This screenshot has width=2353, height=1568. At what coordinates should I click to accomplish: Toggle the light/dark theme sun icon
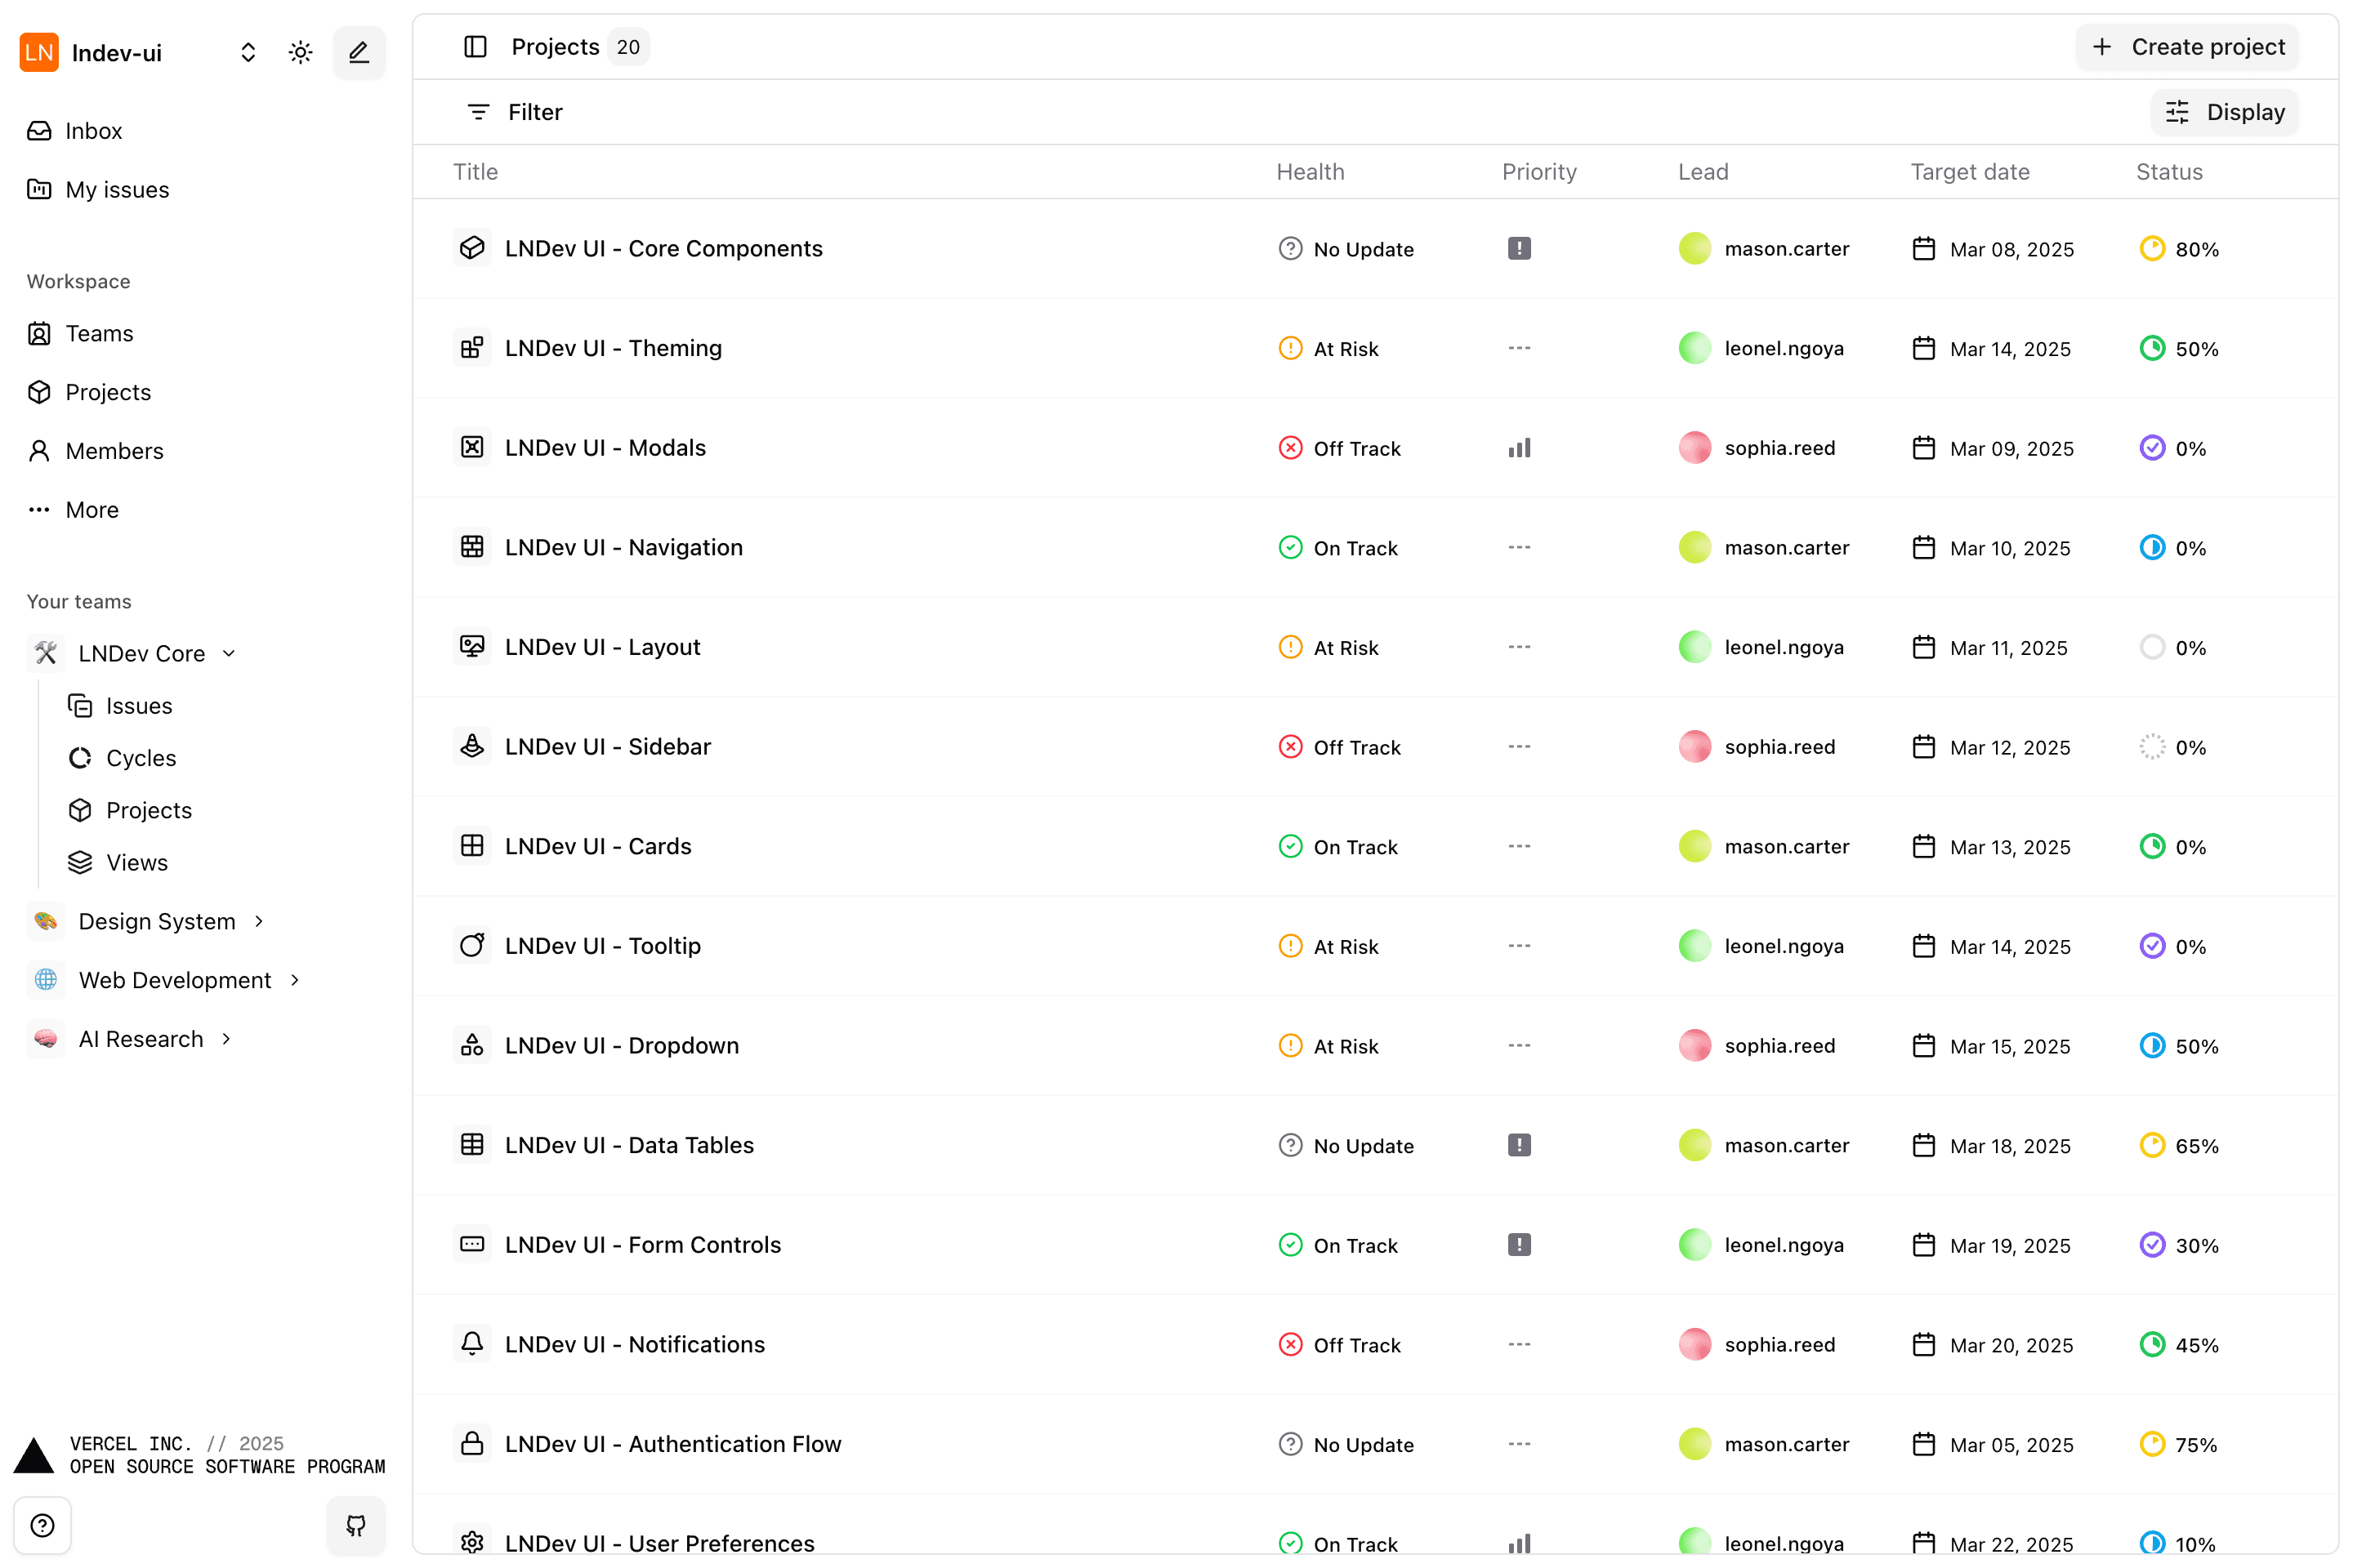click(300, 52)
